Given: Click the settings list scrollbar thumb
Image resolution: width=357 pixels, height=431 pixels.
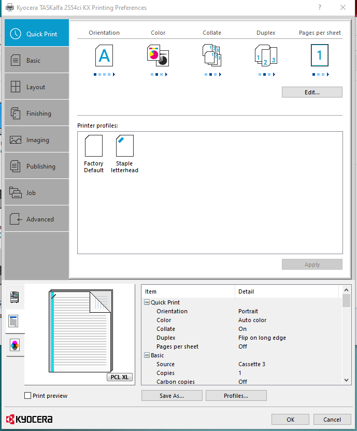Looking at the screenshot, I should point(346,301).
